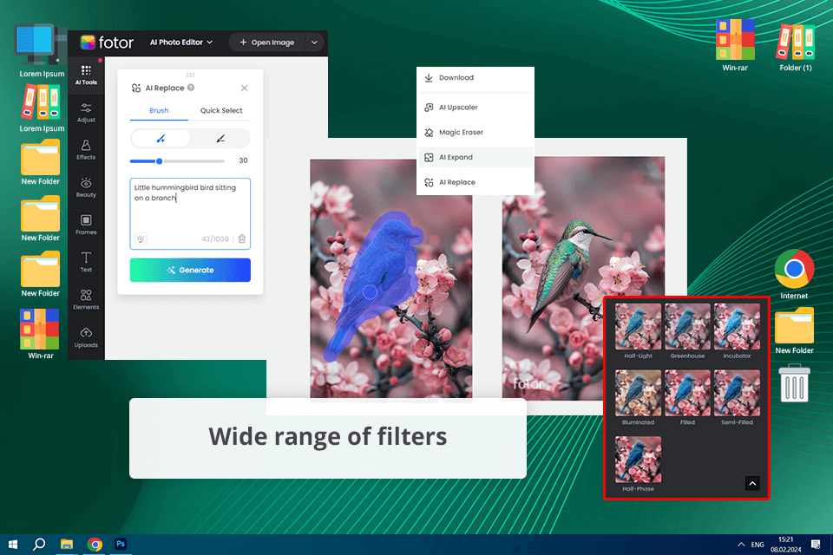Open the top-right Win-rar desktop icon

point(735,45)
